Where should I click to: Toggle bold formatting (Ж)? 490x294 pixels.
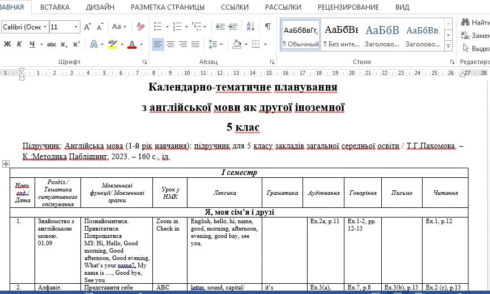pyautogui.click(x=7, y=44)
